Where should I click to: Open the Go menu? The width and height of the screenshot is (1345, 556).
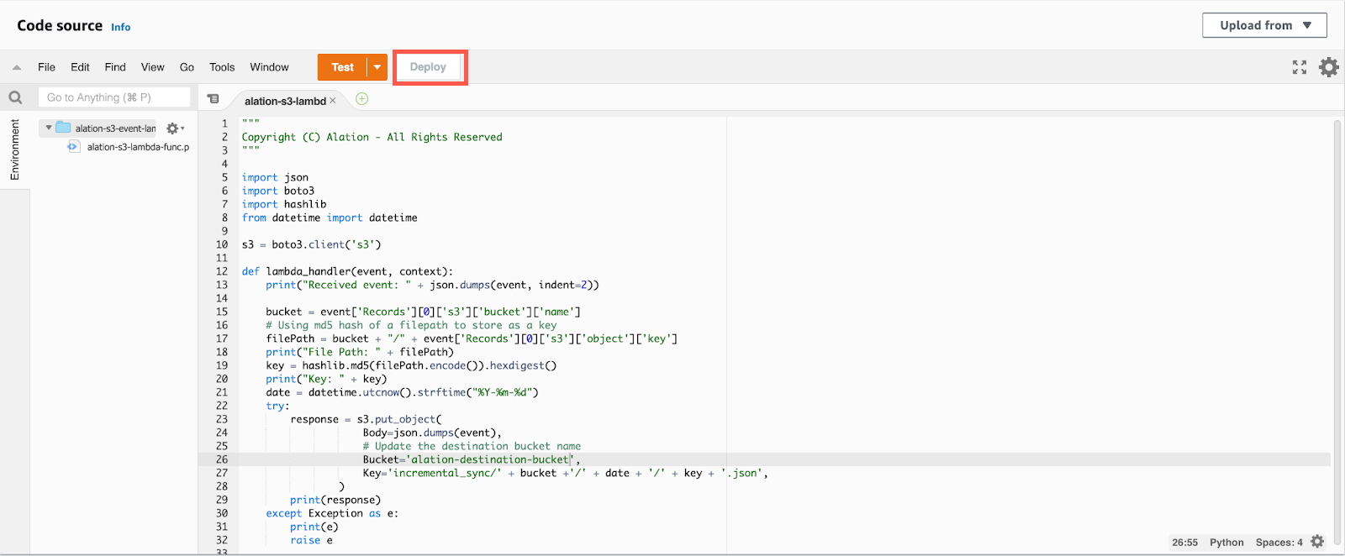point(187,67)
